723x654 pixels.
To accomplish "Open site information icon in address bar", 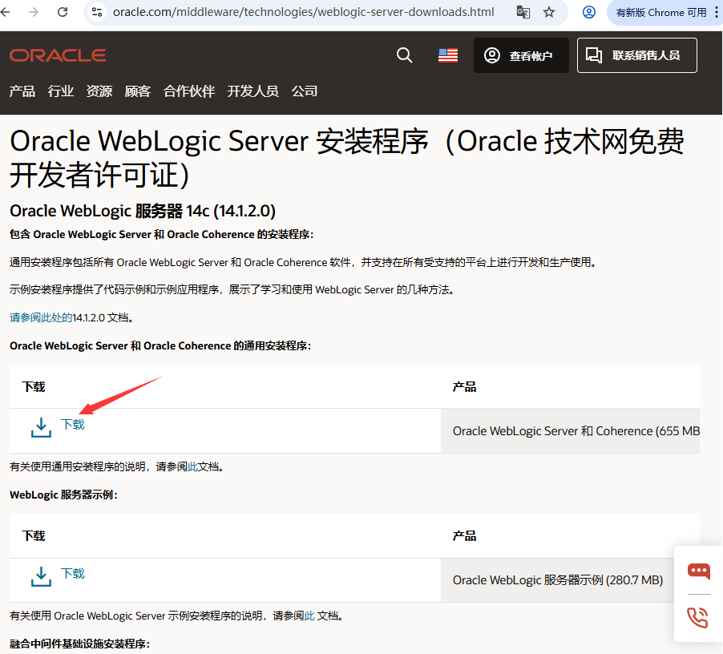I will (x=97, y=12).
